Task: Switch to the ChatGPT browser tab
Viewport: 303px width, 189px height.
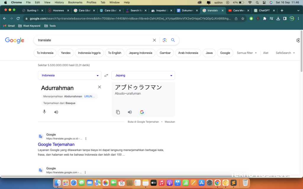Action: coord(264,10)
